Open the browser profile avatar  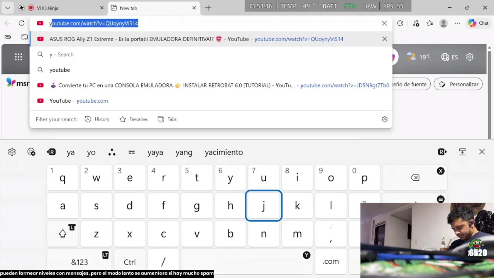pos(443,23)
